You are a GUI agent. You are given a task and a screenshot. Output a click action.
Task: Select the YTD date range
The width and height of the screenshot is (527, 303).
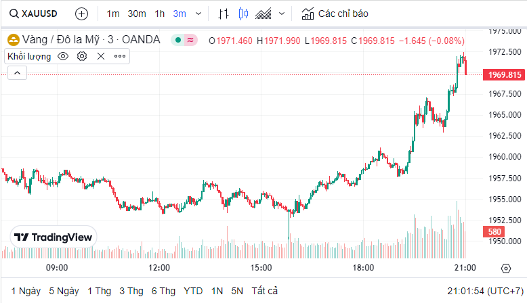point(193,291)
